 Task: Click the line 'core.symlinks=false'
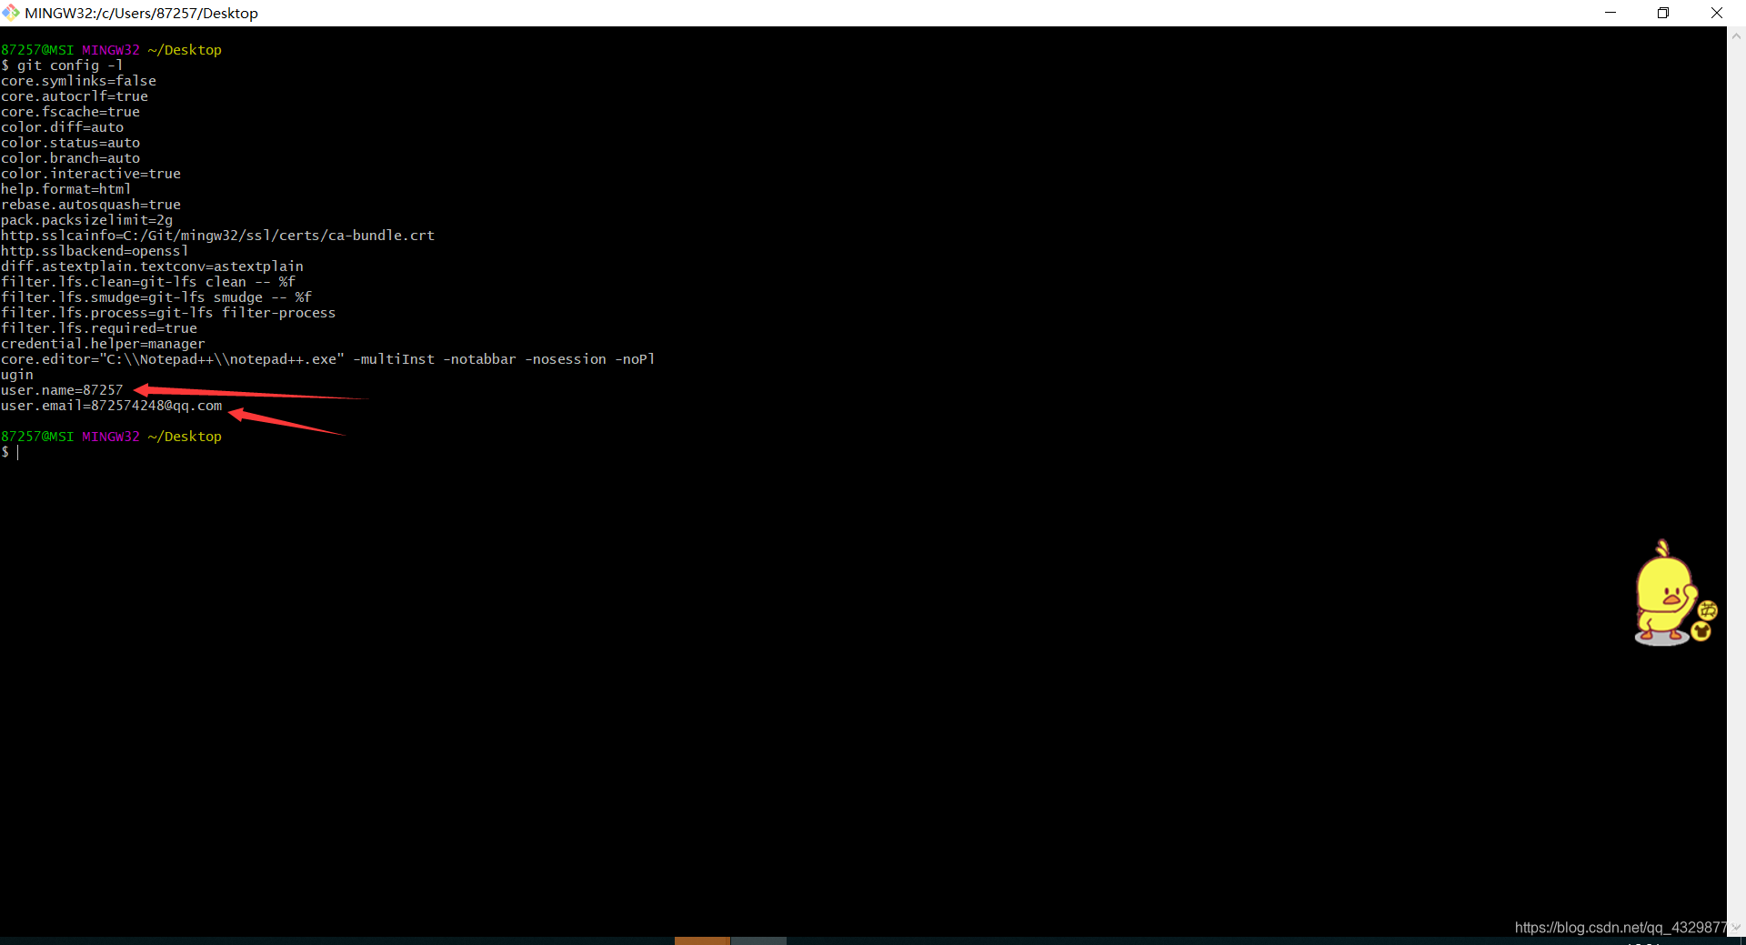tap(78, 81)
